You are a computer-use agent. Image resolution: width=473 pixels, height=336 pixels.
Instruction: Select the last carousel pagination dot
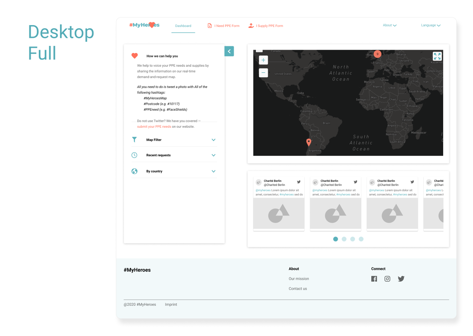pyautogui.click(x=361, y=239)
